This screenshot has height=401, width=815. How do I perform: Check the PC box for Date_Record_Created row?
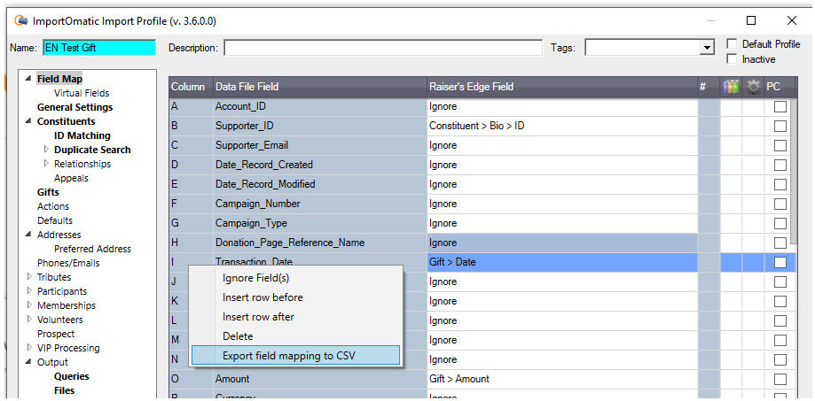click(x=780, y=165)
